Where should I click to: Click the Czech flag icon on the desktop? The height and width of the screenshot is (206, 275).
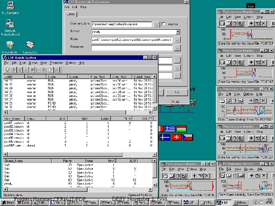pyautogui.click(x=188, y=137)
